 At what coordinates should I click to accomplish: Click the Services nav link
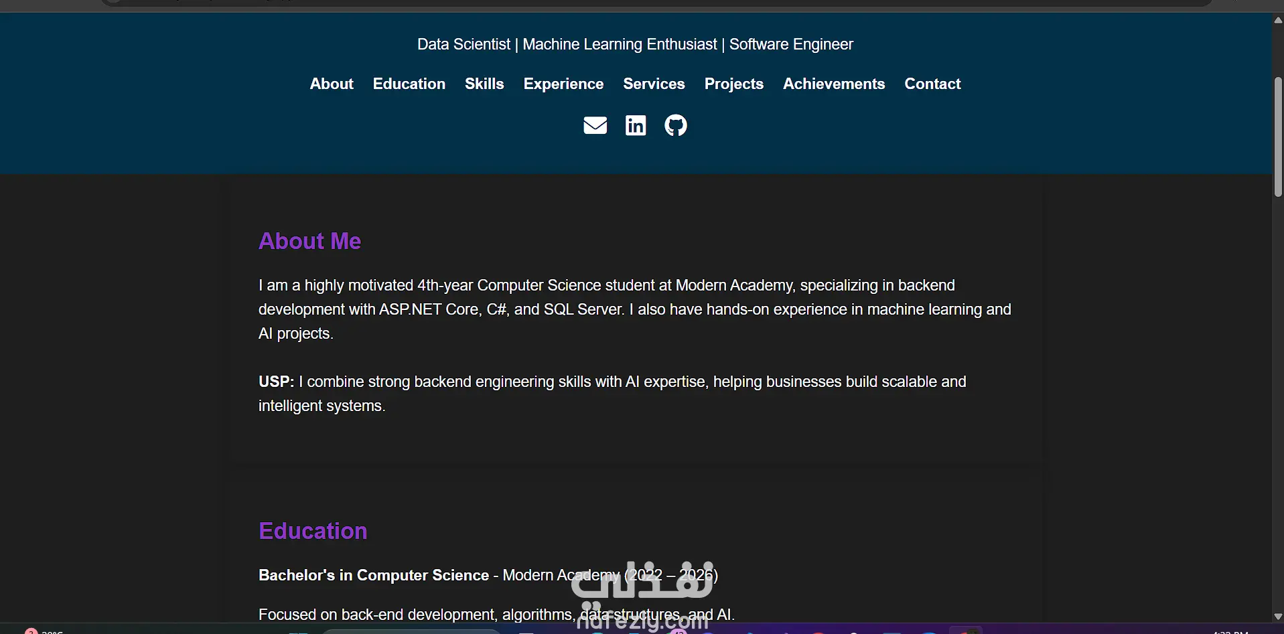[x=654, y=84]
